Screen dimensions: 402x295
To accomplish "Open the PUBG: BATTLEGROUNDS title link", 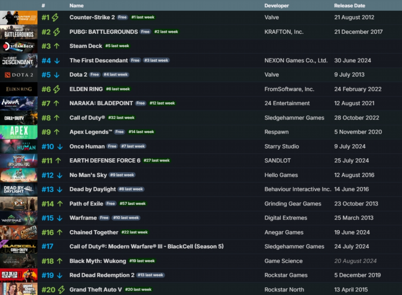I will coord(103,32).
